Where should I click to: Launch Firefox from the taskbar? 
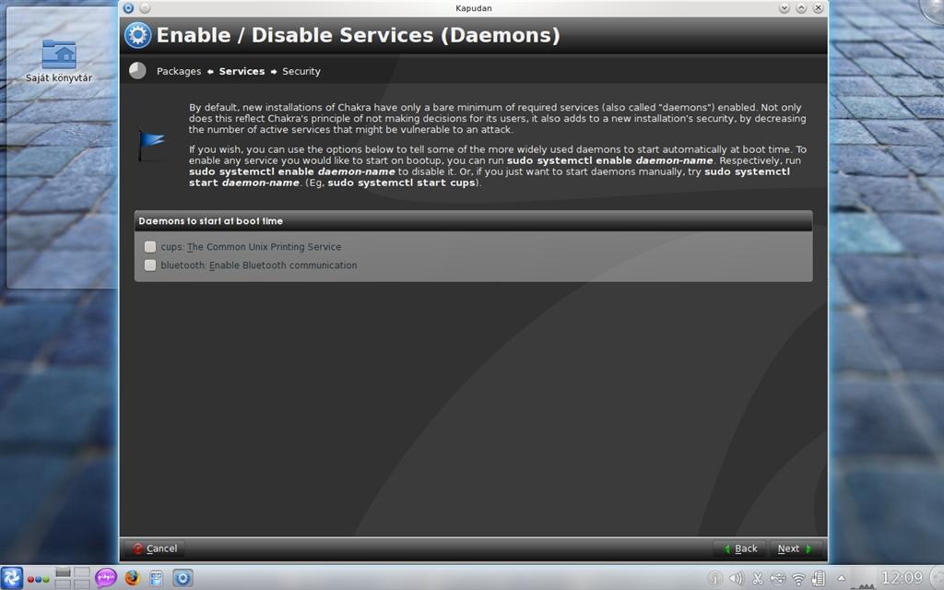(132, 578)
